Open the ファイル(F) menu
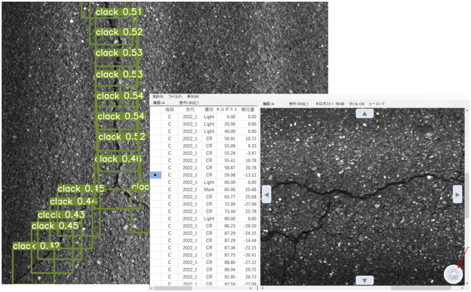The width and height of the screenshot is (471, 292). point(175,97)
